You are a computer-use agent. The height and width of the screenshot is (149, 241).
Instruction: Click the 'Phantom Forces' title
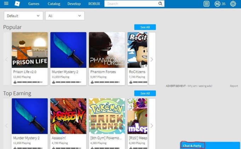(103, 72)
